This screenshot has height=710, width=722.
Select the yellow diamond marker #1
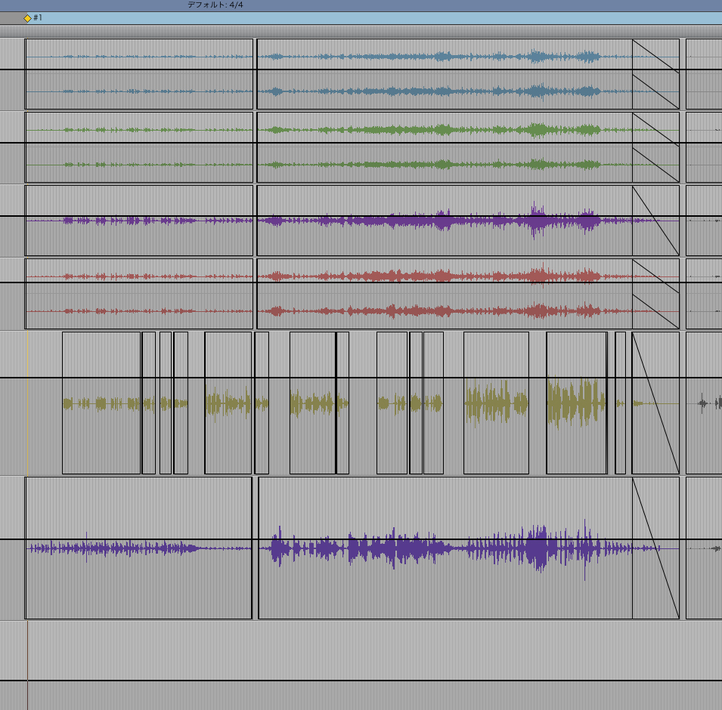click(x=28, y=18)
